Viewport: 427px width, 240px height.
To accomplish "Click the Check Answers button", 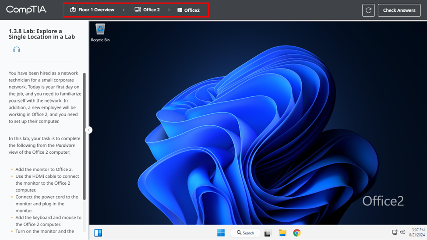I will click(399, 10).
